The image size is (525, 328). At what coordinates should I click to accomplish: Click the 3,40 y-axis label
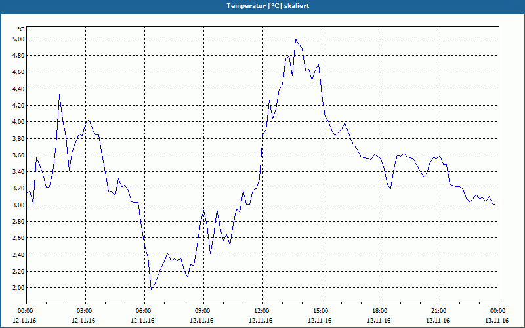19,172
